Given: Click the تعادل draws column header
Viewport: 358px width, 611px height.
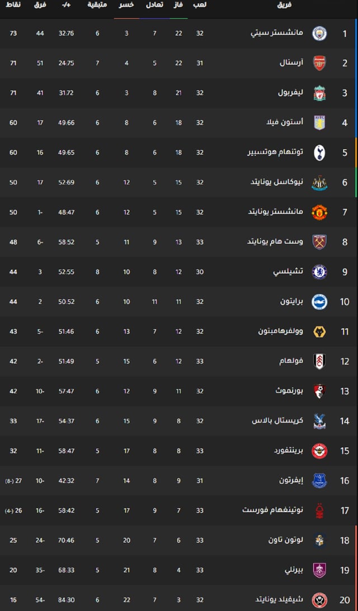Looking at the screenshot, I should (154, 5).
